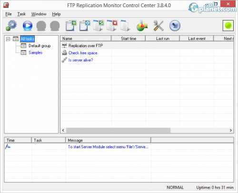
Task: Select the Is server alive? task
Action: pyautogui.click(x=80, y=60)
